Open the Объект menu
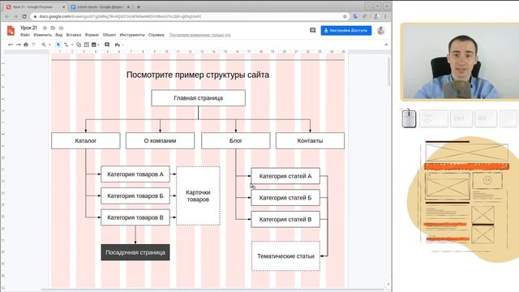 [x=109, y=35]
